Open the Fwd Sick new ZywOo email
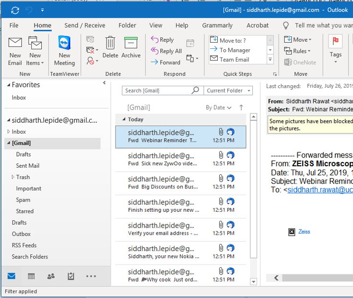Viewport: 353px width, 298px height. point(180,160)
